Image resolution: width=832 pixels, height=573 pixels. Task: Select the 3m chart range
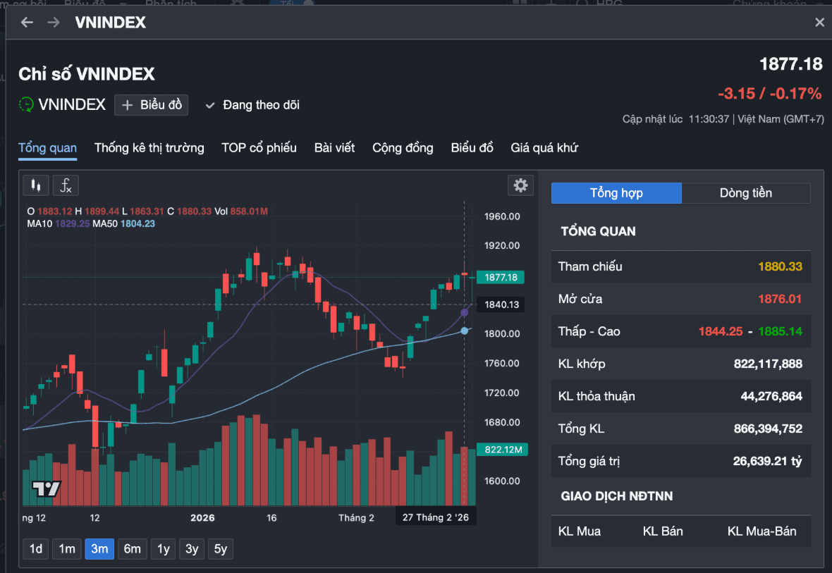click(x=99, y=548)
